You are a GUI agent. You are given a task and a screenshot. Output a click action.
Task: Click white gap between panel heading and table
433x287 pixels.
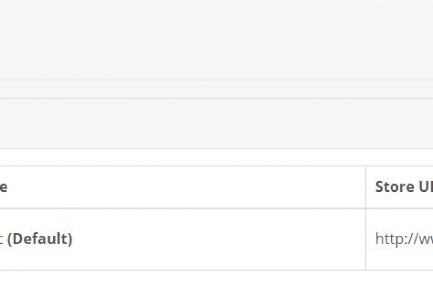(x=216, y=157)
